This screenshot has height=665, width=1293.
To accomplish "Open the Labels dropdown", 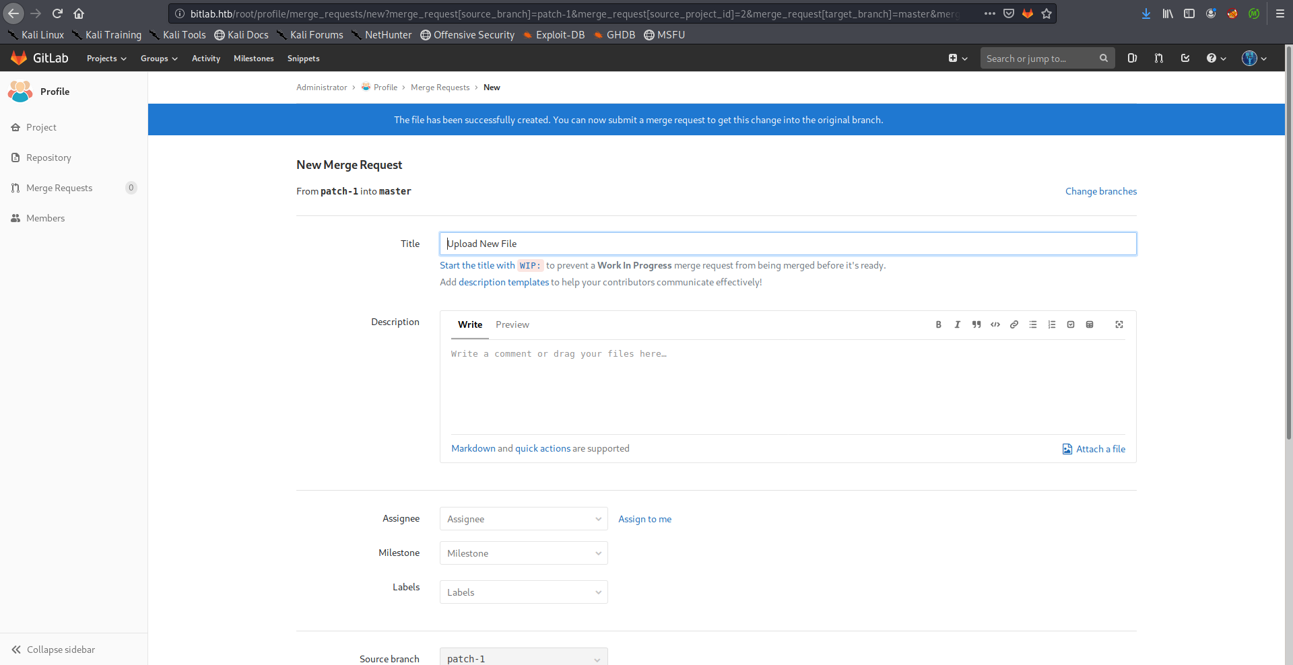I will [523, 592].
